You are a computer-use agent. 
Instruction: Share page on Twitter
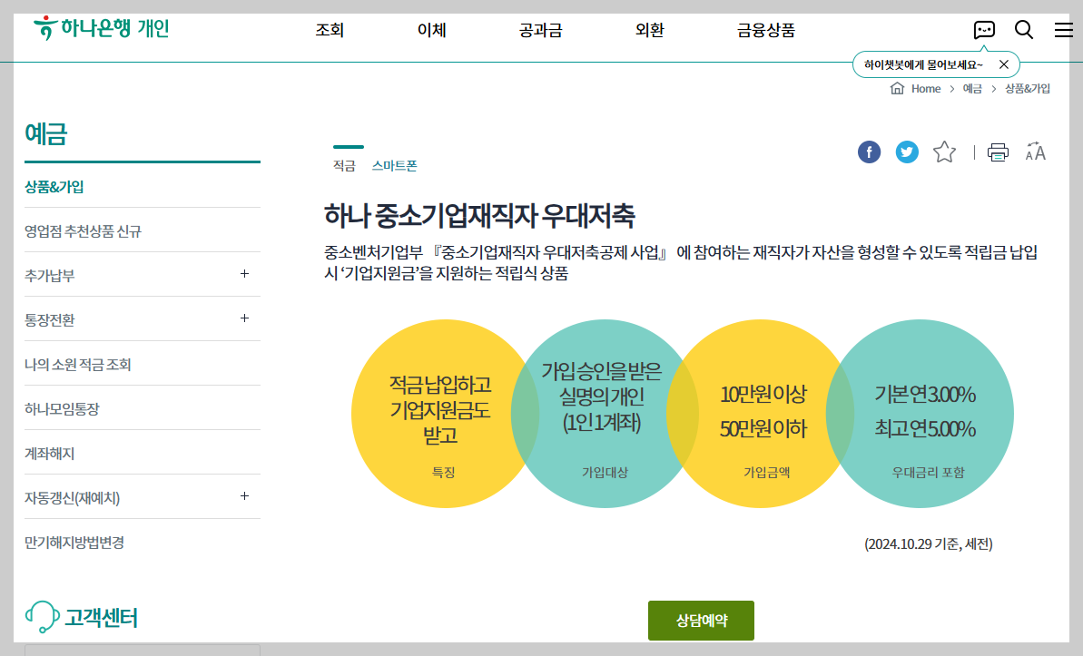907,152
